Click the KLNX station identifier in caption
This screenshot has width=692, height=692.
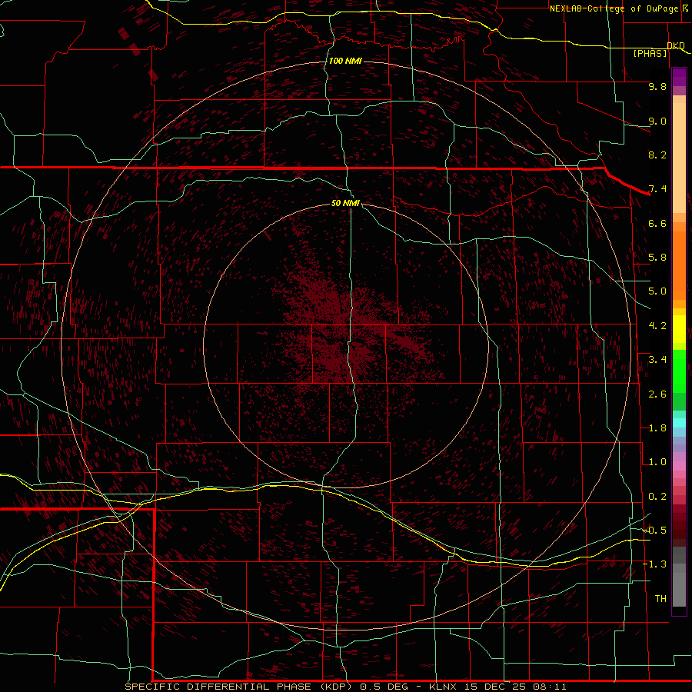click(x=443, y=687)
